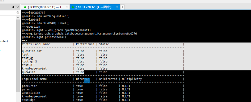251x102 pixels.
Task: Click the blue paste options icon in terminal
Action: click(x=87, y=81)
